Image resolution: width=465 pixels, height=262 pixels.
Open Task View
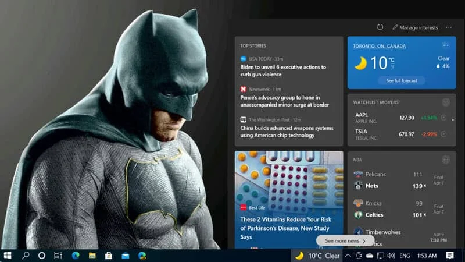point(58,256)
